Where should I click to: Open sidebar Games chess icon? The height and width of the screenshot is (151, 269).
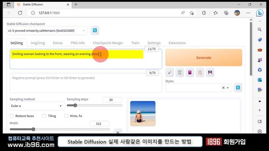[x=260, y=60]
